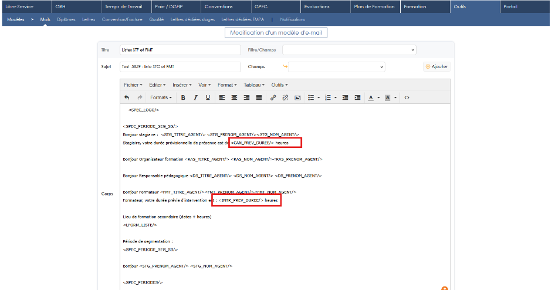Viewport: 555px width, 290px height.
Task: Justify the text
Action: coord(259,97)
